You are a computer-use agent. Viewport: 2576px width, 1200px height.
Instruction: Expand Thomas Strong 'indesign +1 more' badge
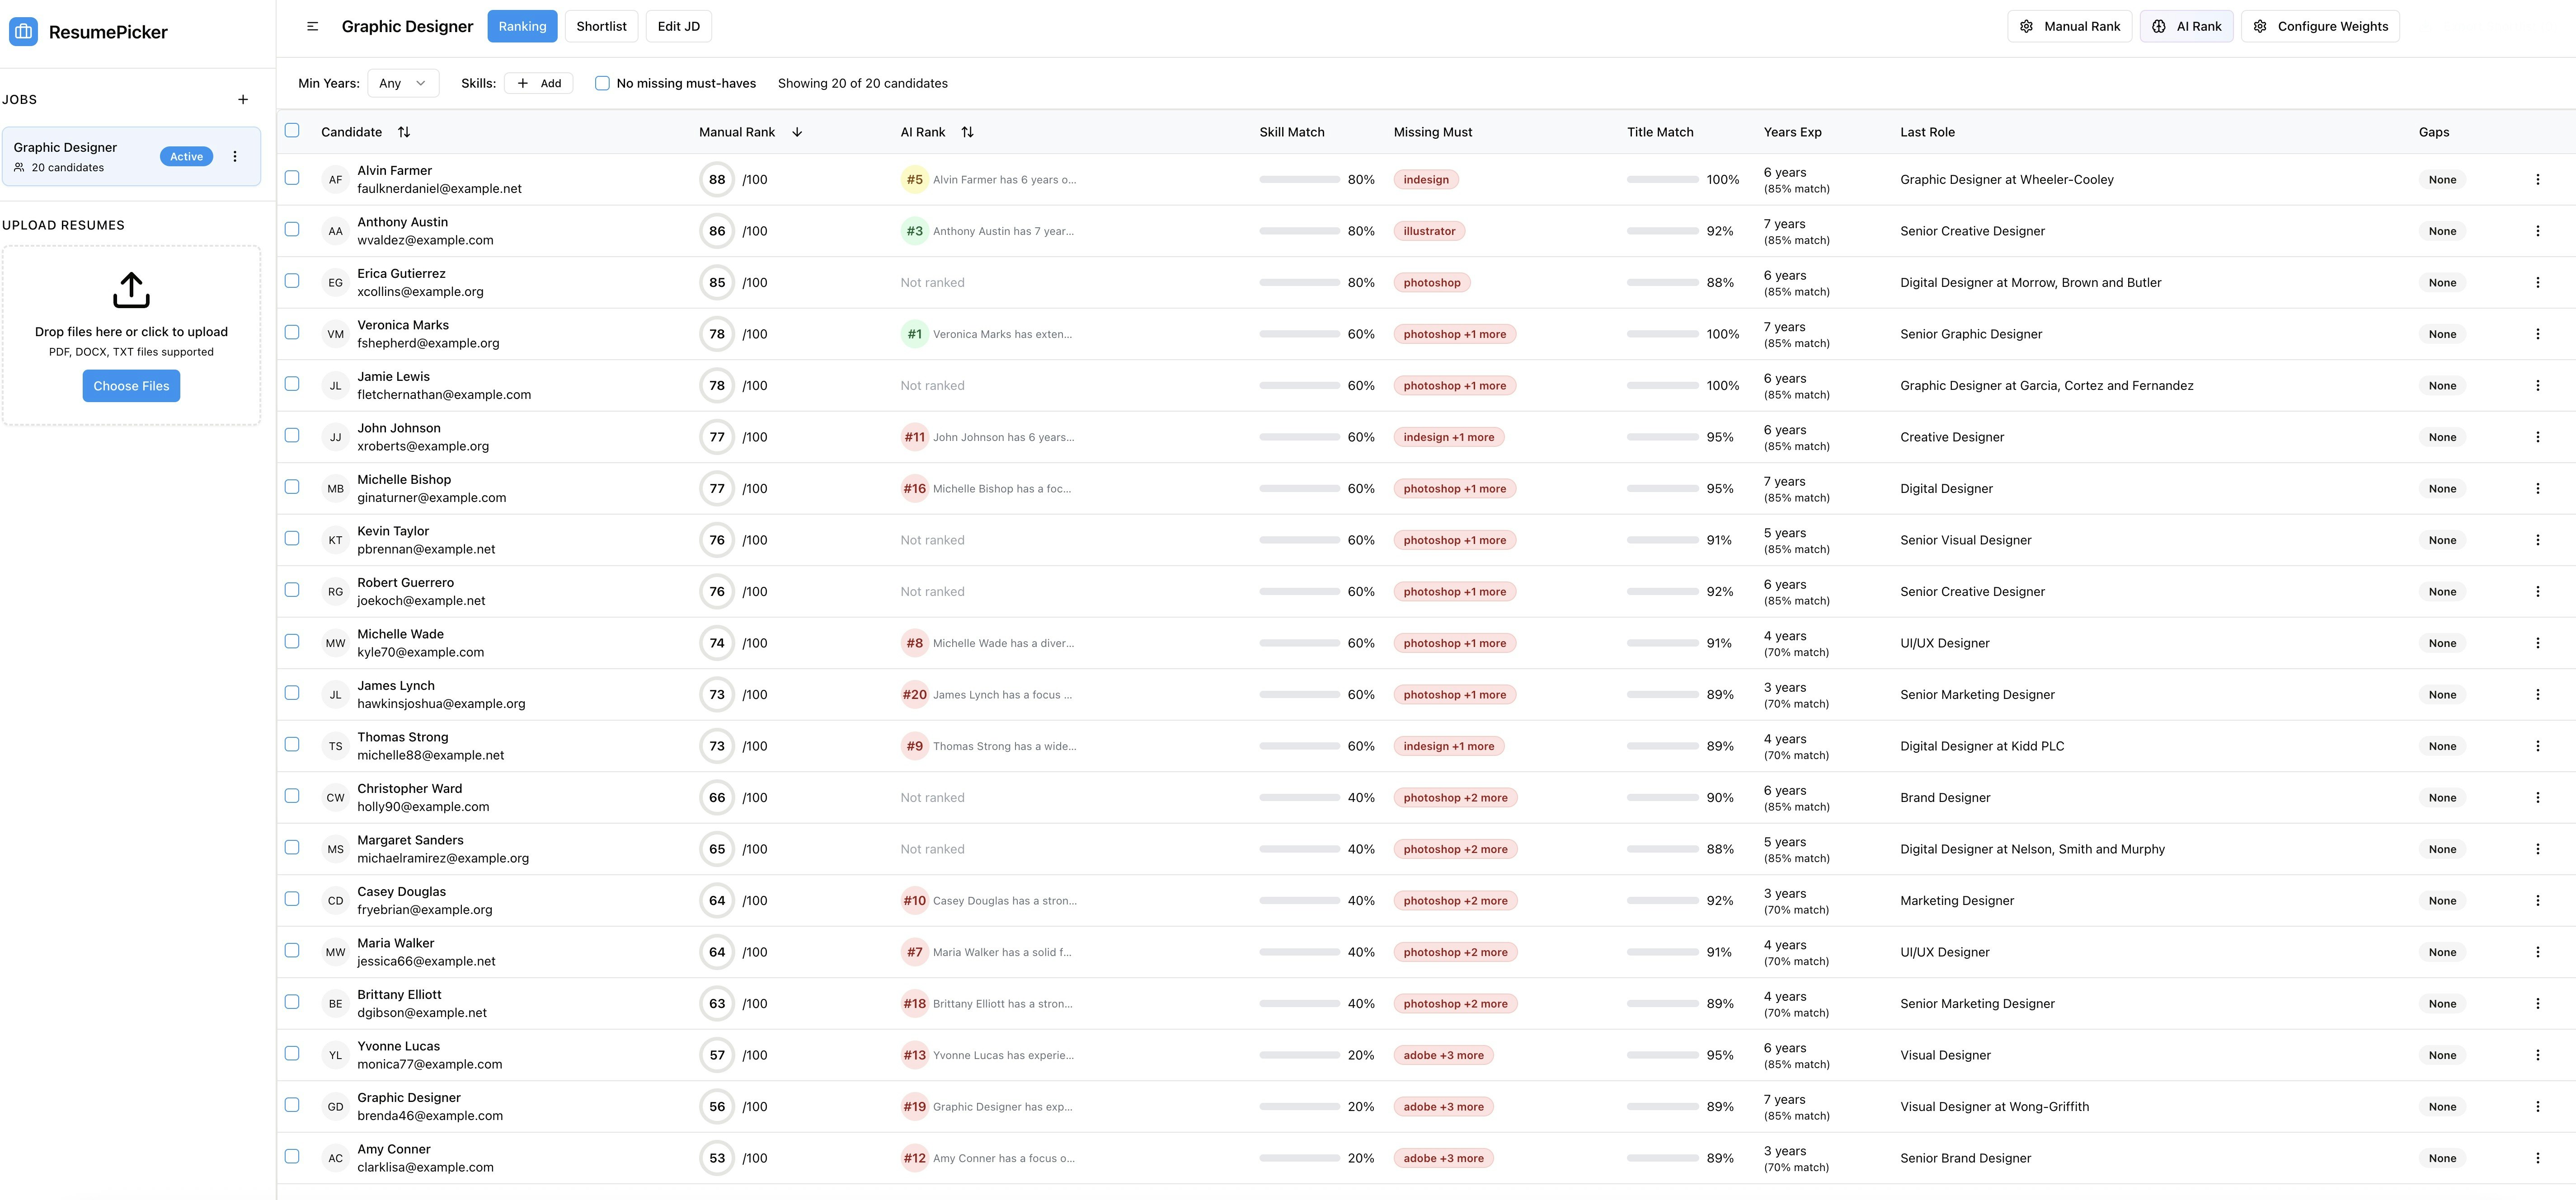pyautogui.click(x=1448, y=746)
